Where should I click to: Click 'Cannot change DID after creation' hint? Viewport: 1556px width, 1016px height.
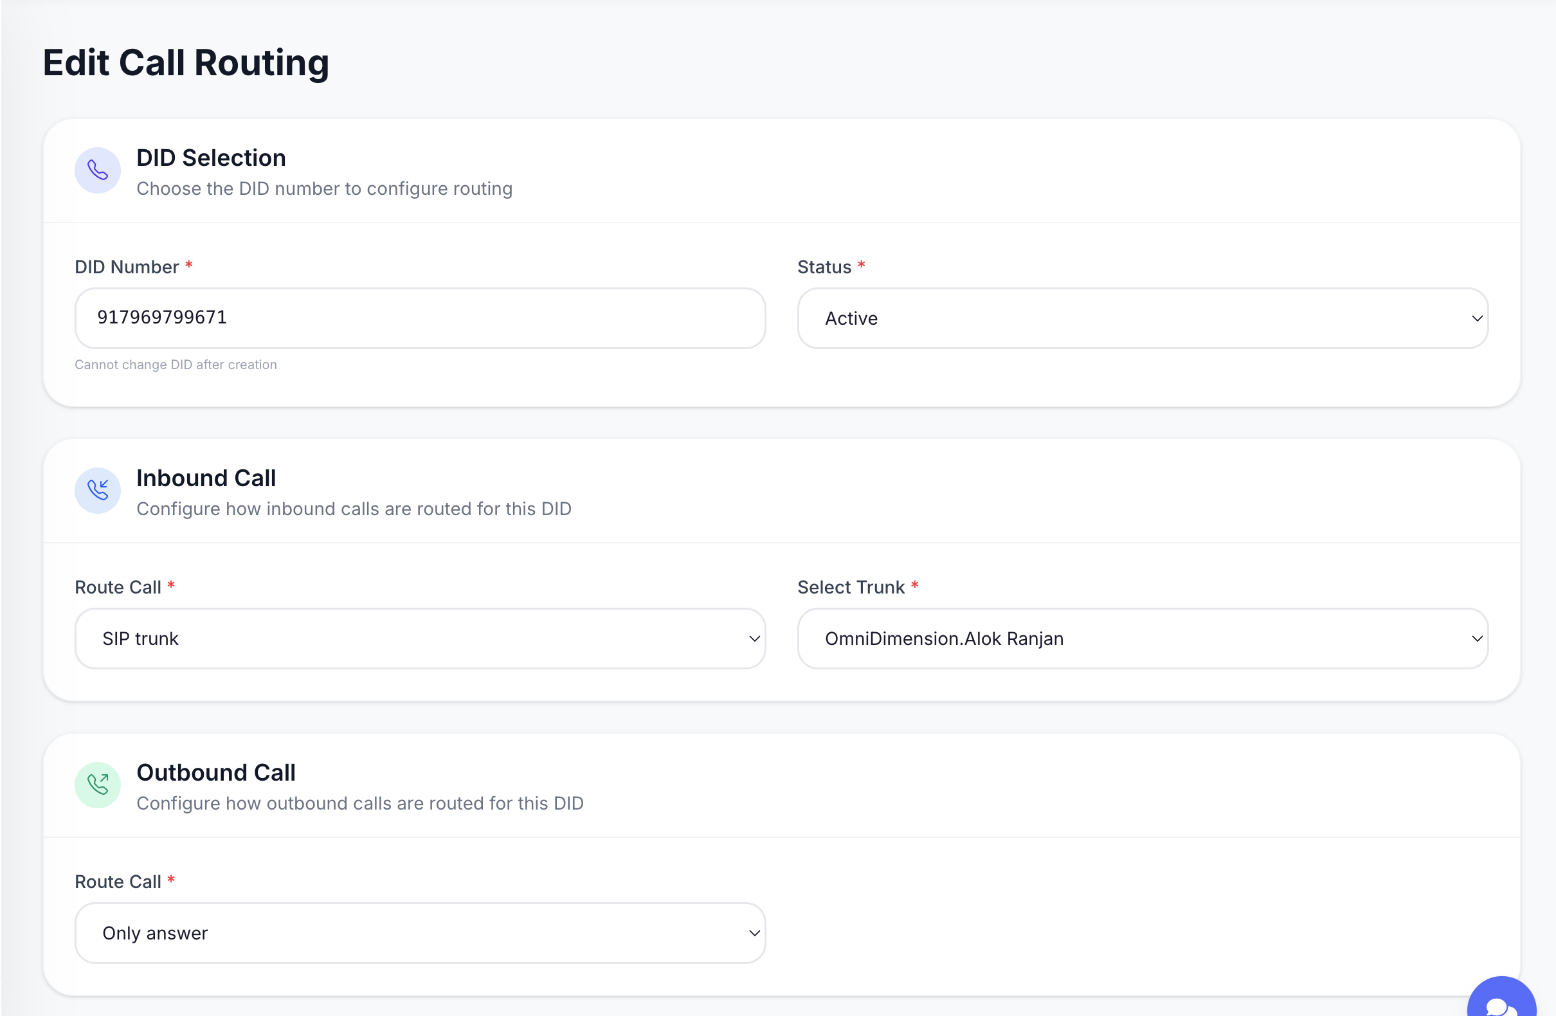pyautogui.click(x=176, y=365)
